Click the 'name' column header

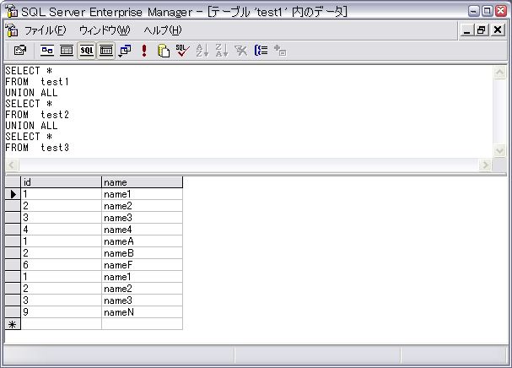[142, 181]
